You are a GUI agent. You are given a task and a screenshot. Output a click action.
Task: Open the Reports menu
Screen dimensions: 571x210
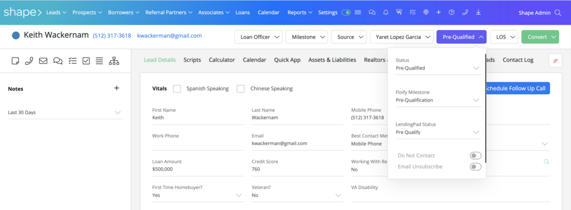[300, 13]
